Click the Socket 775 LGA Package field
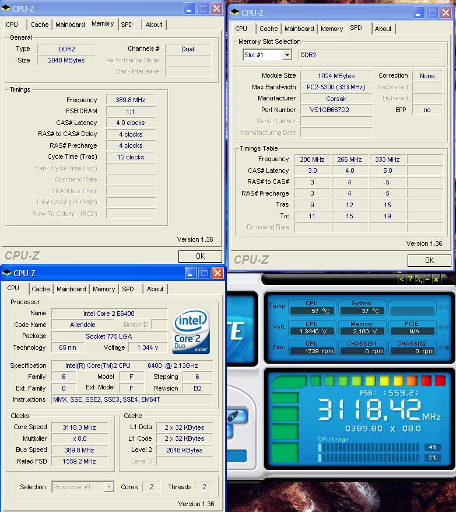This screenshot has height=512, width=456. click(x=109, y=336)
